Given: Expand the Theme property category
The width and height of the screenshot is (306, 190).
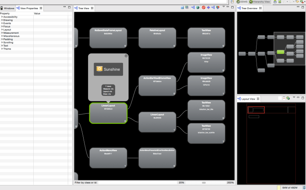Looking at the screenshot, I should pos(2,49).
